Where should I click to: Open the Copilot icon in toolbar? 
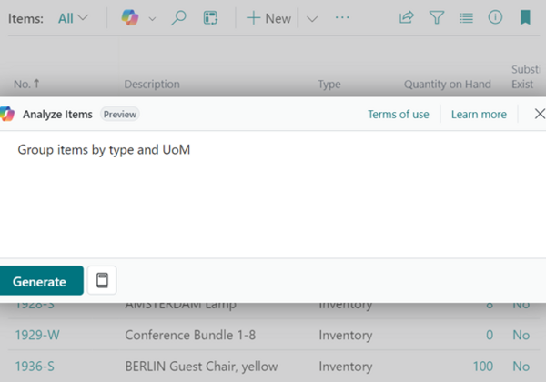(130, 17)
